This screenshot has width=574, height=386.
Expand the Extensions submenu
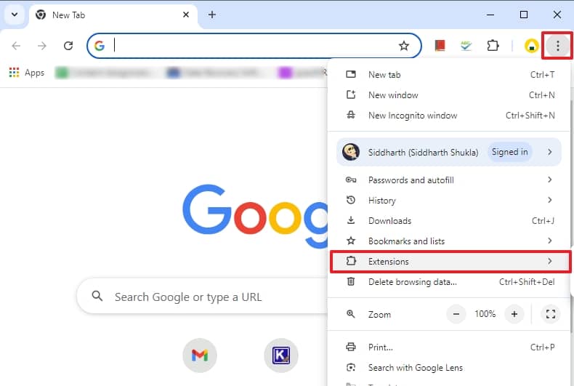click(x=450, y=262)
